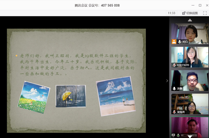Click the screen share icon on the bottom participant tile
Screen dimensions: 209x138
[174, 135]
